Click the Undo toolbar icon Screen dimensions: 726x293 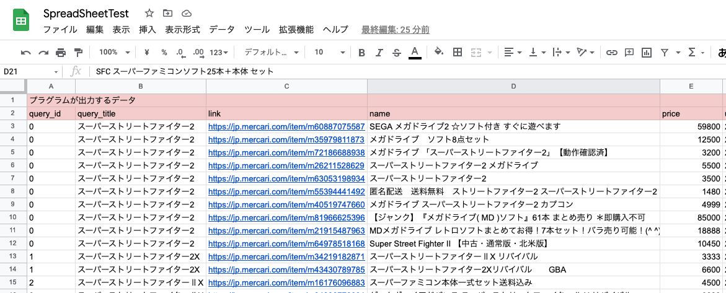click(26, 52)
